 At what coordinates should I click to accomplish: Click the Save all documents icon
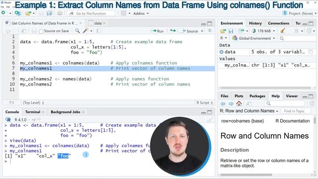point(49,13)
